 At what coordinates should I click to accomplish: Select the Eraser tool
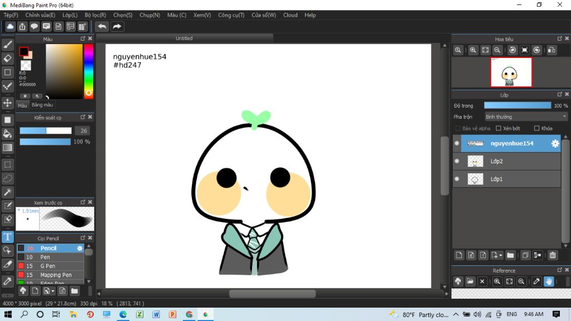[8, 58]
